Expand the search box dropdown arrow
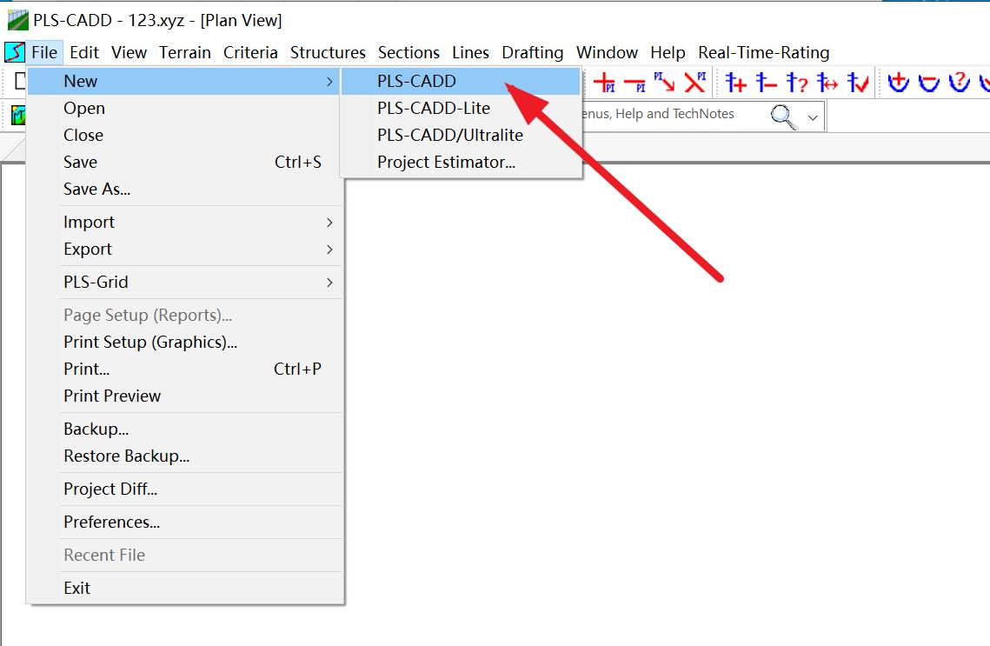This screenshot has height=646, width=990. (813, 117)
